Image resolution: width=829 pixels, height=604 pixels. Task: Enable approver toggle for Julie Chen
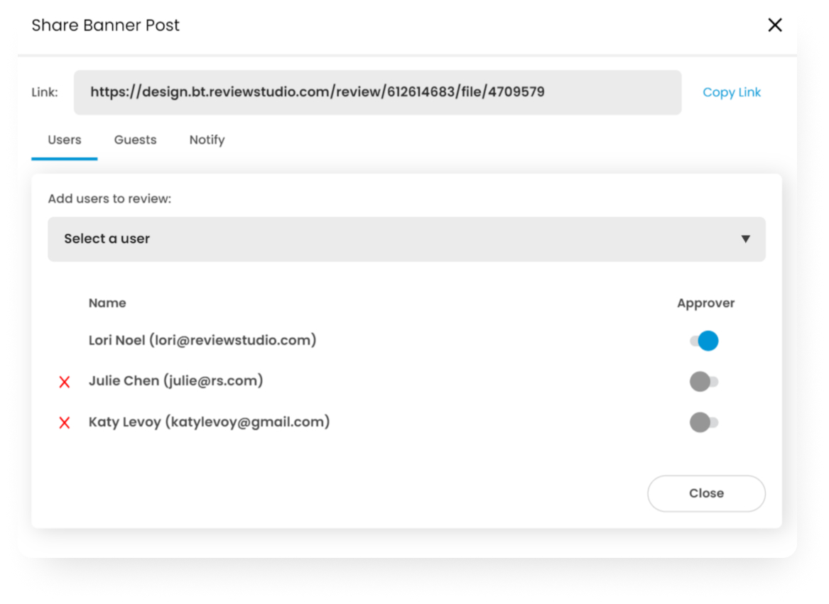point(704,382)
